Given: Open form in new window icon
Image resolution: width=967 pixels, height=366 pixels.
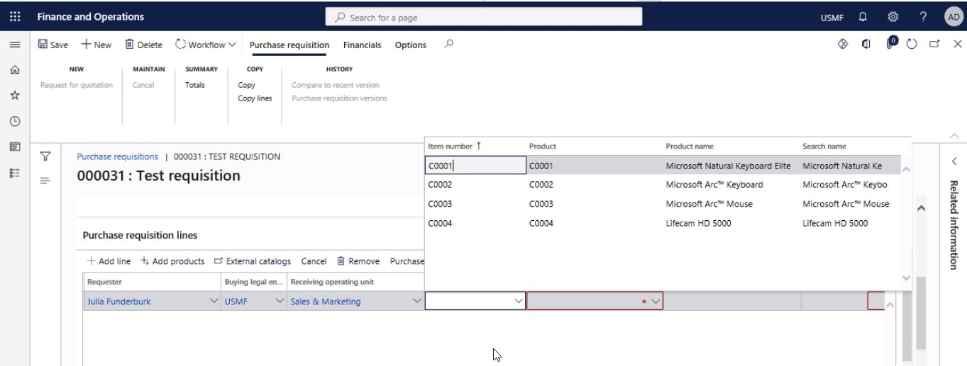Looking at the screenshot, I should coord(934,44).
